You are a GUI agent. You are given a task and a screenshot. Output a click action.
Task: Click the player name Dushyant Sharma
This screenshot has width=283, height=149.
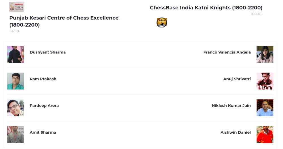48,52
